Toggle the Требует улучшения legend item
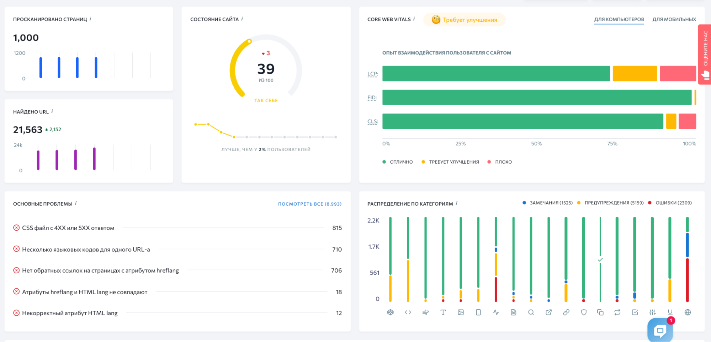The image size is (711, 342). point(450,162)
